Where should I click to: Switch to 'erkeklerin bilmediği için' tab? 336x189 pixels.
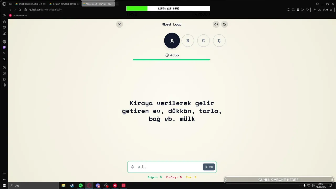[x=30, y=4]
